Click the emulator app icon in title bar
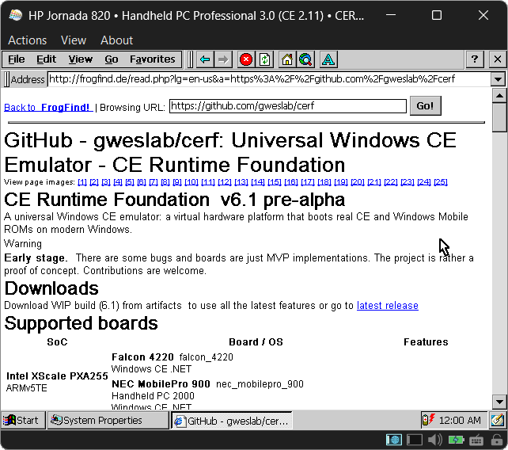This screenshot has height=450, width=508. pos(15,15)
